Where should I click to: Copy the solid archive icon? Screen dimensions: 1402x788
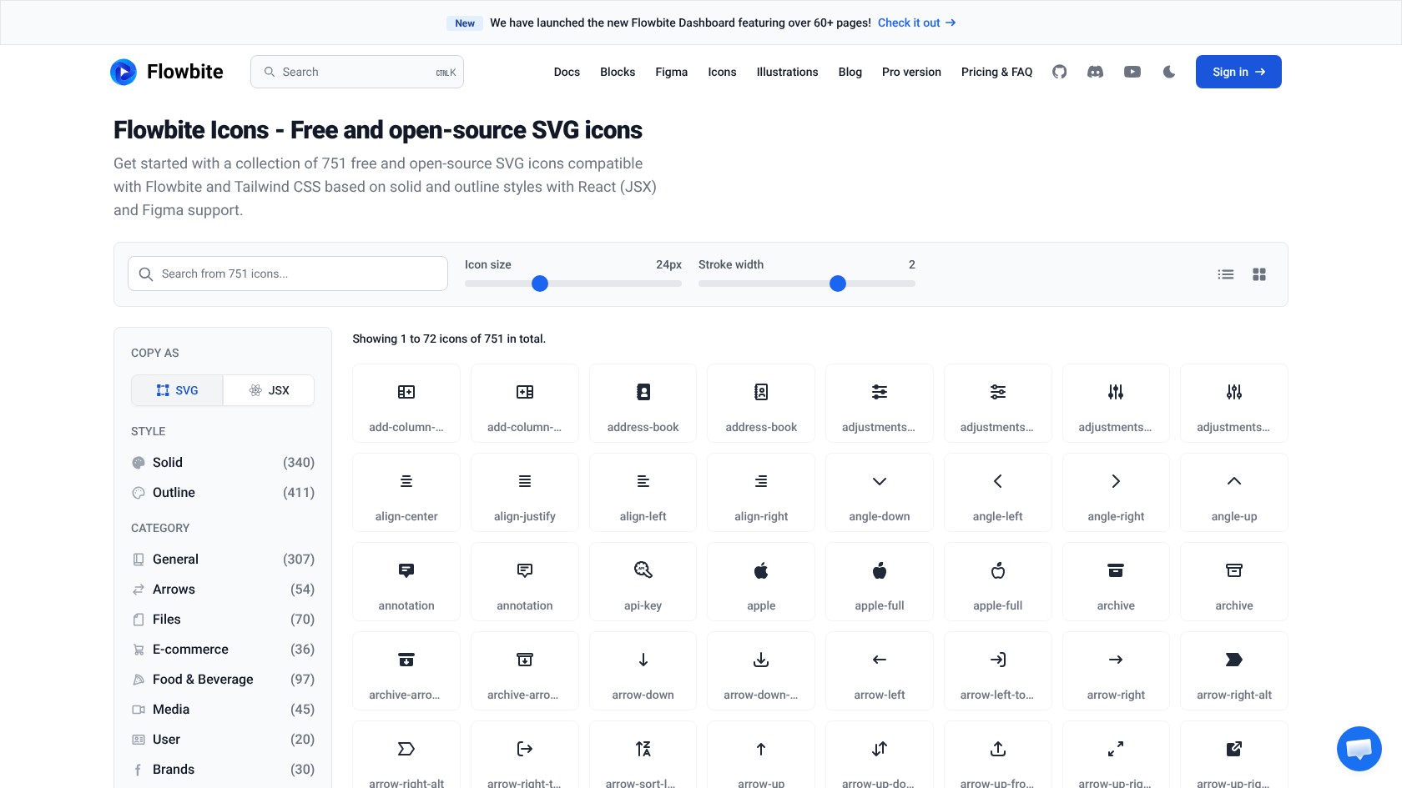(1116, 581)
